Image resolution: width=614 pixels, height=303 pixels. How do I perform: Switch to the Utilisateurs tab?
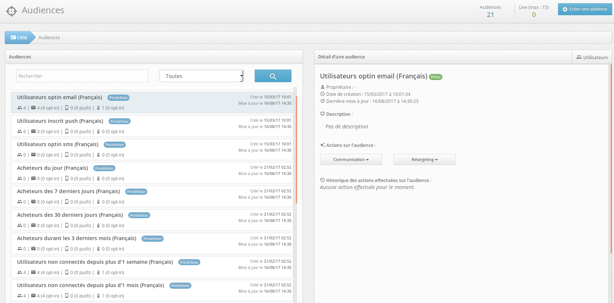tap(592, 57)
